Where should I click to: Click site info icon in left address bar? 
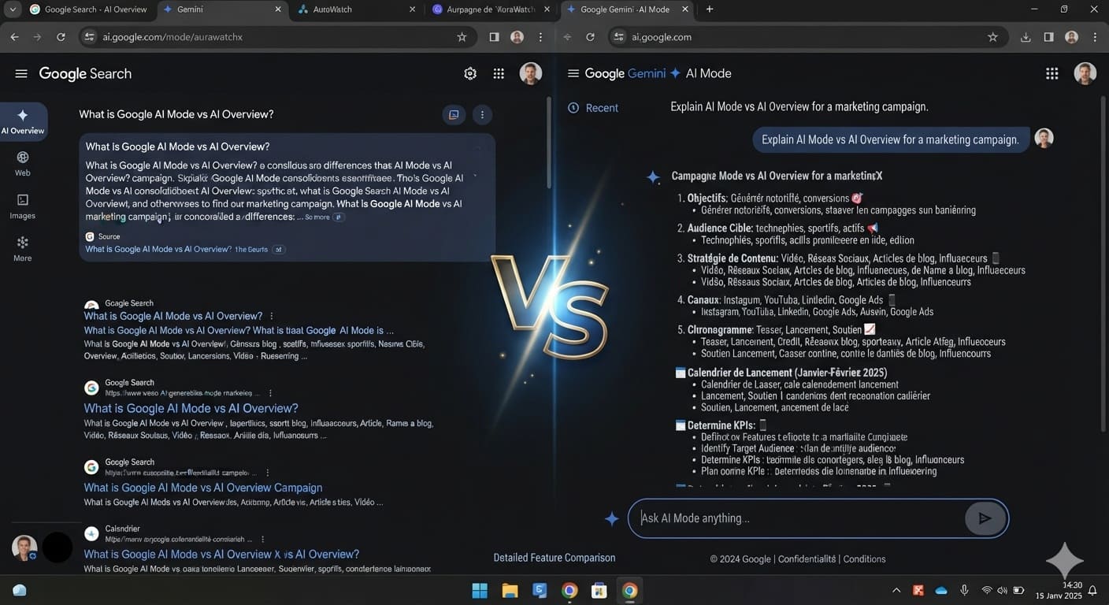pos(90,37)
